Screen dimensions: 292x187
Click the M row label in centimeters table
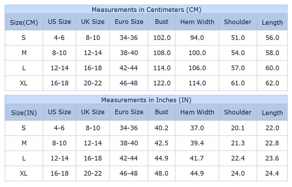24,53
